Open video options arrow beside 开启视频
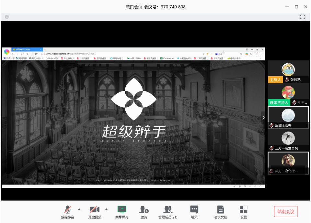This screenshot has width=311, height=223. click(107, 209)
